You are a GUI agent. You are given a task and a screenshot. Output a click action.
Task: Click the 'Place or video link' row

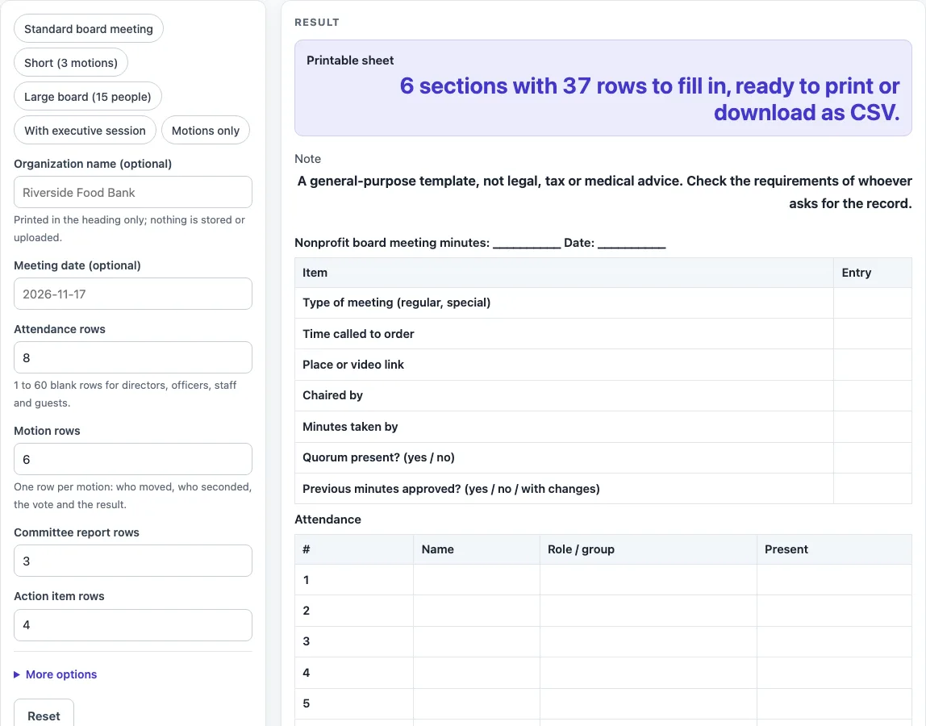tap(603, 365)
